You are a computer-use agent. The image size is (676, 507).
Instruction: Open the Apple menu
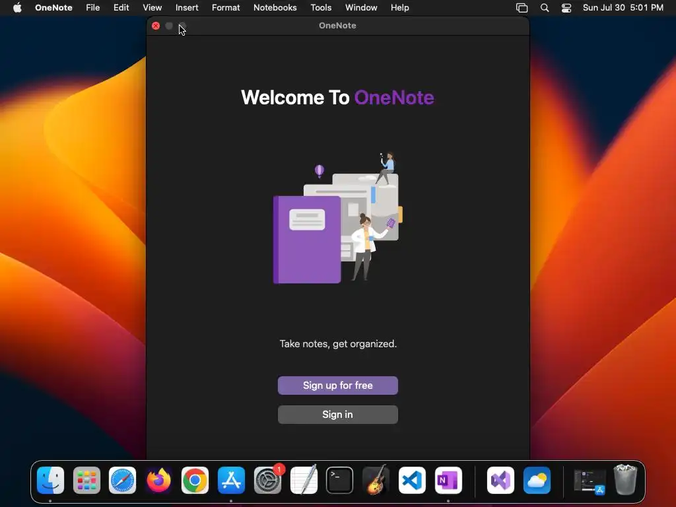pos(17,8)
